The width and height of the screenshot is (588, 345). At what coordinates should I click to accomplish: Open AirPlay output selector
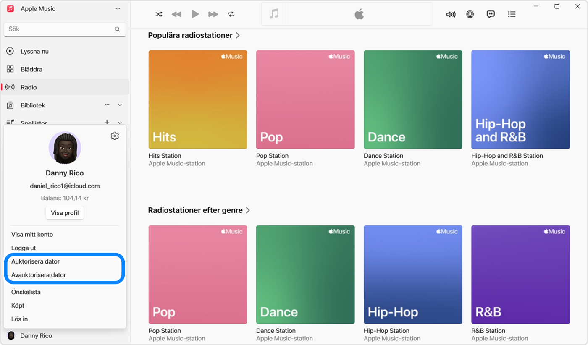(x=470, y=14)
